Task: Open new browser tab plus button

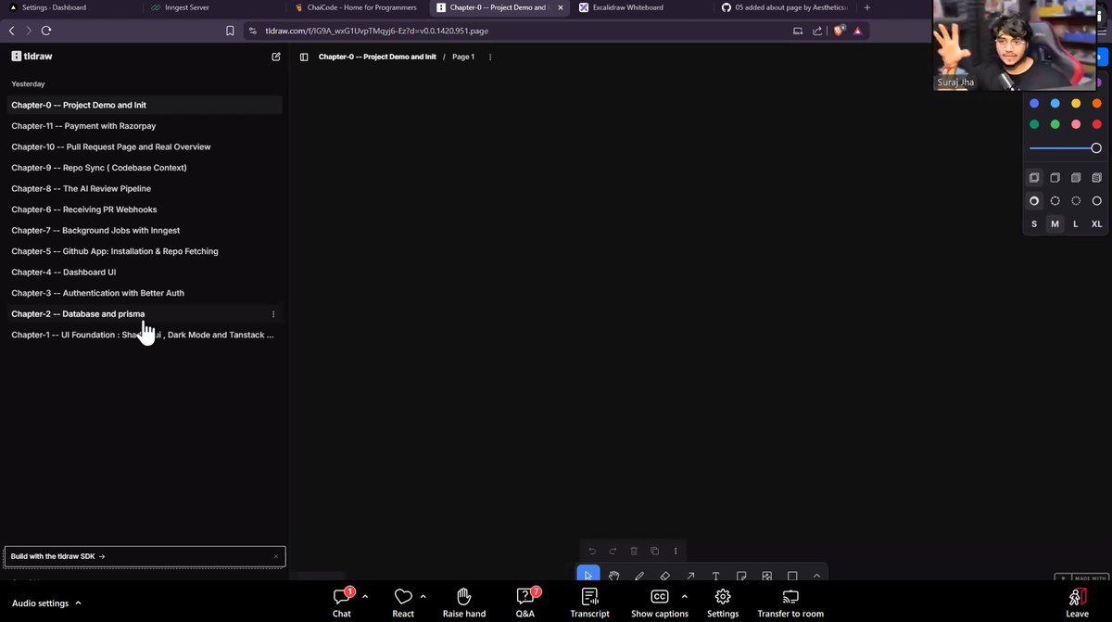Action: 866,7
